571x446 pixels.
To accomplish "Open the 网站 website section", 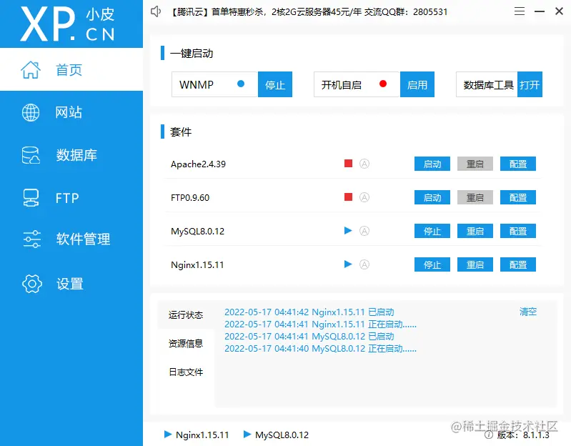I will coord(71,112).
